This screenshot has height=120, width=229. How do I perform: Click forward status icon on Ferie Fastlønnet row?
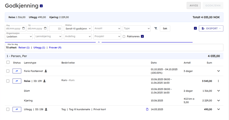17,71
